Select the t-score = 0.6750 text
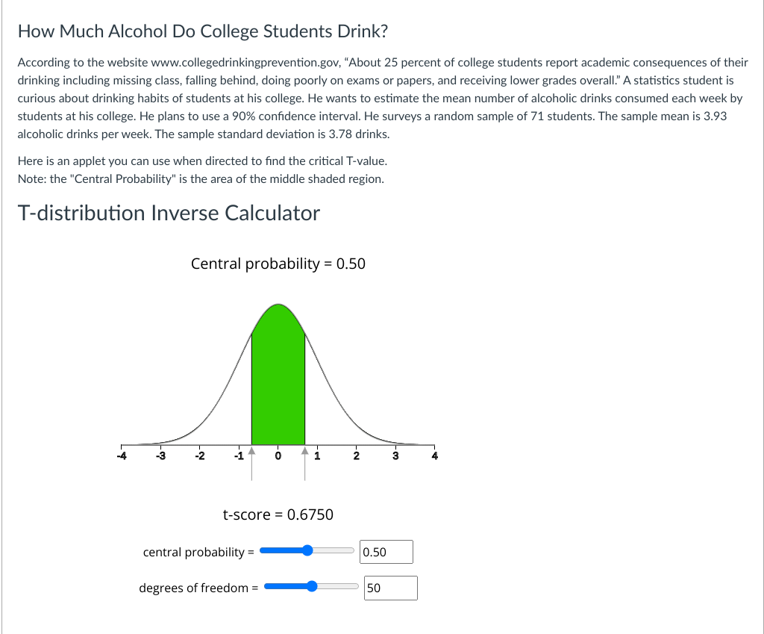The image size is (764, 634). pyautogui.click(x=278, y=515)
